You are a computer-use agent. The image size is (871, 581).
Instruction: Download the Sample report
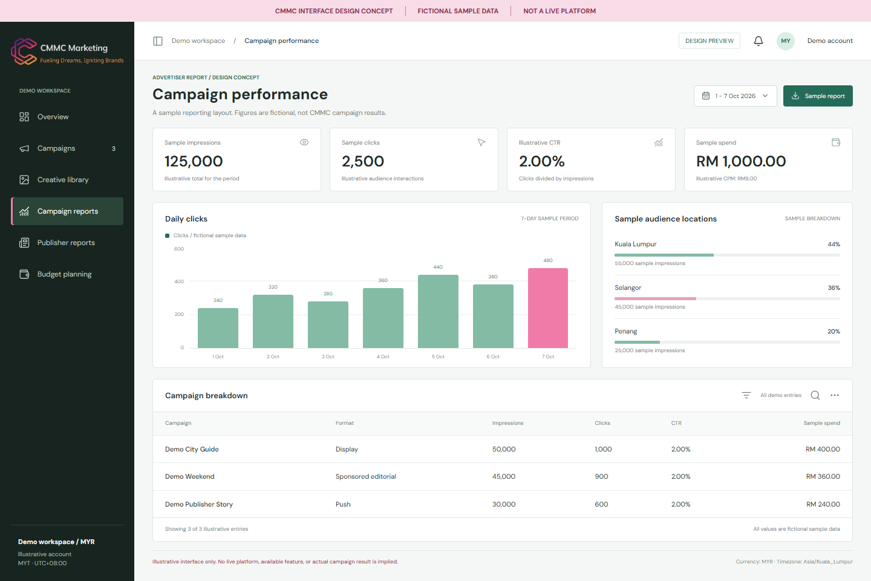click(x=818, y=96)
